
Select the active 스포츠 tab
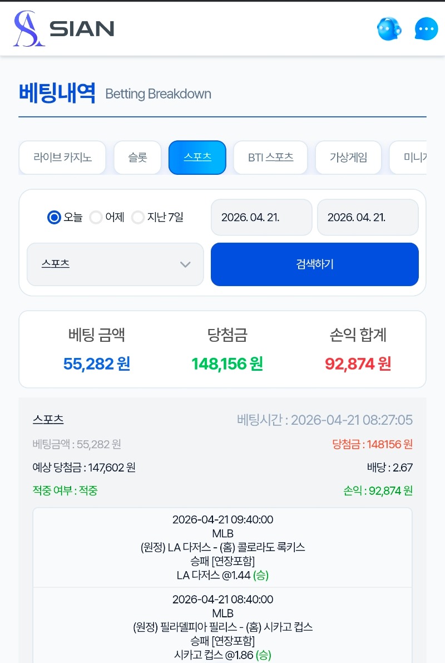pos(197,158)
